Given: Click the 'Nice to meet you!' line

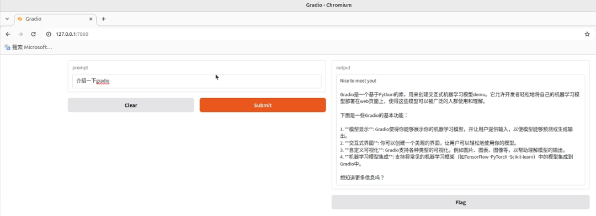Looking at the screenshot, I should pos(358,81).
